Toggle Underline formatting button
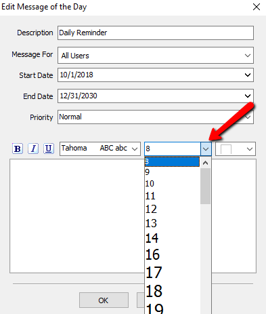The width and height of the screenshot is (266, 314). coord(49,149)
